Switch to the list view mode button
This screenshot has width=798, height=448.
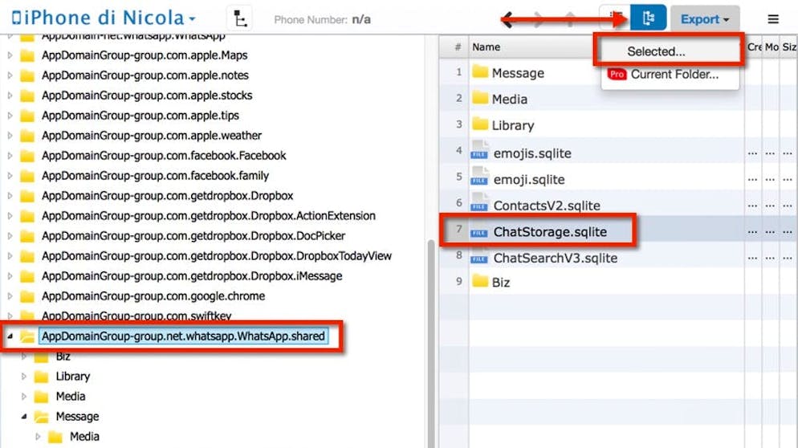point(615,18)
